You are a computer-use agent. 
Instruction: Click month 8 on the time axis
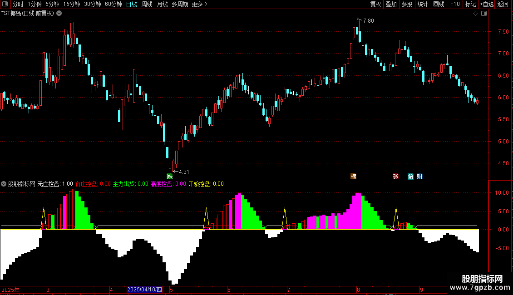pos(358,290)
